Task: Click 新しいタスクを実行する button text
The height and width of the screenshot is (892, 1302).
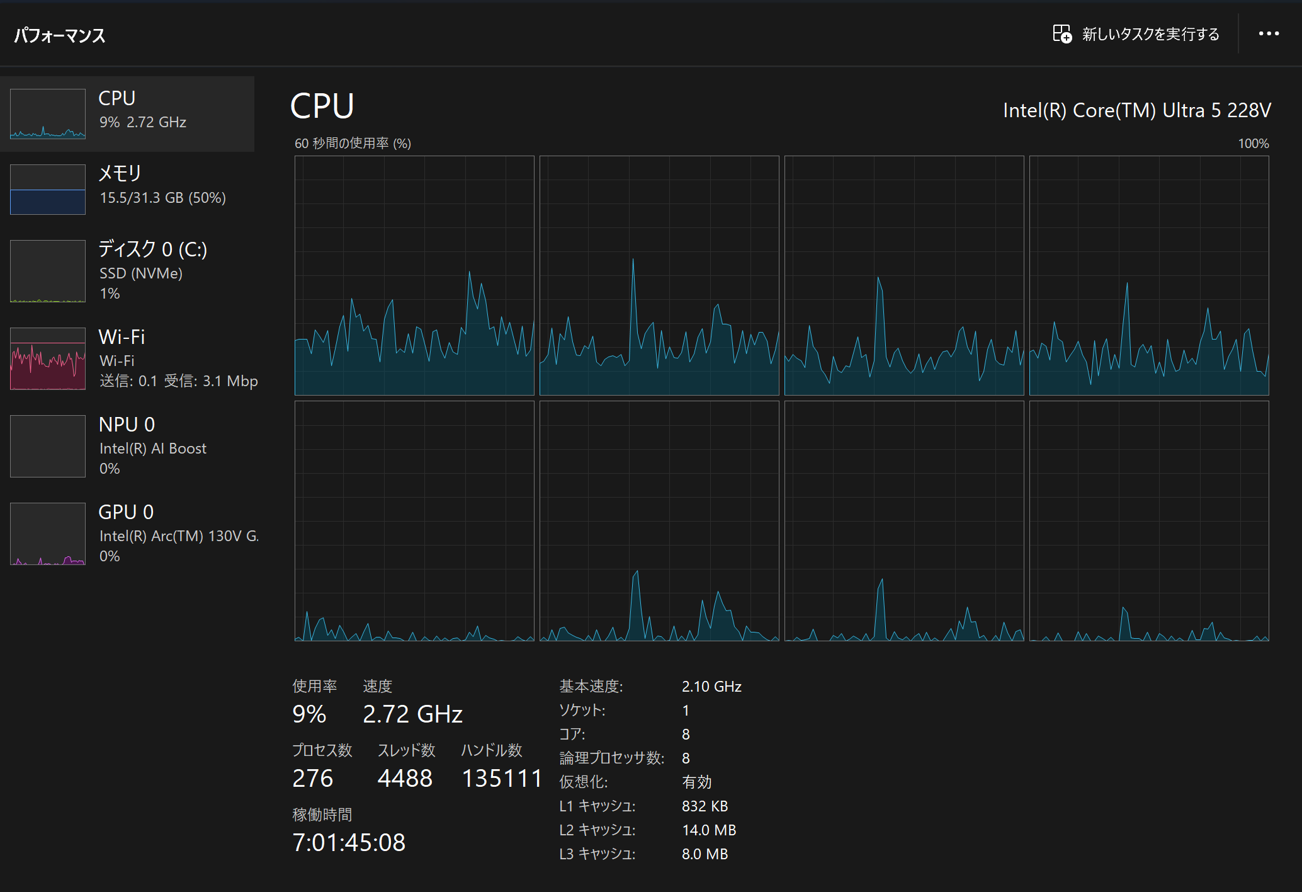Action: pyautogui.click(x=1150, y=34)
